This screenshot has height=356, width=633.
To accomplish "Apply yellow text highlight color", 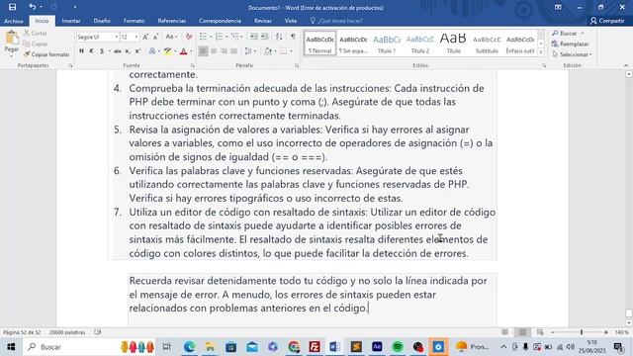I will (x=167, y=51).
